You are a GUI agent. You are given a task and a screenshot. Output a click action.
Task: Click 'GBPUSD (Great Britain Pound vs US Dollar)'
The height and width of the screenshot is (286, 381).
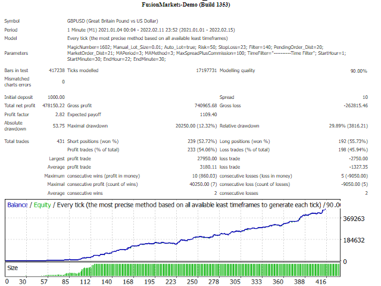point(113,21)
